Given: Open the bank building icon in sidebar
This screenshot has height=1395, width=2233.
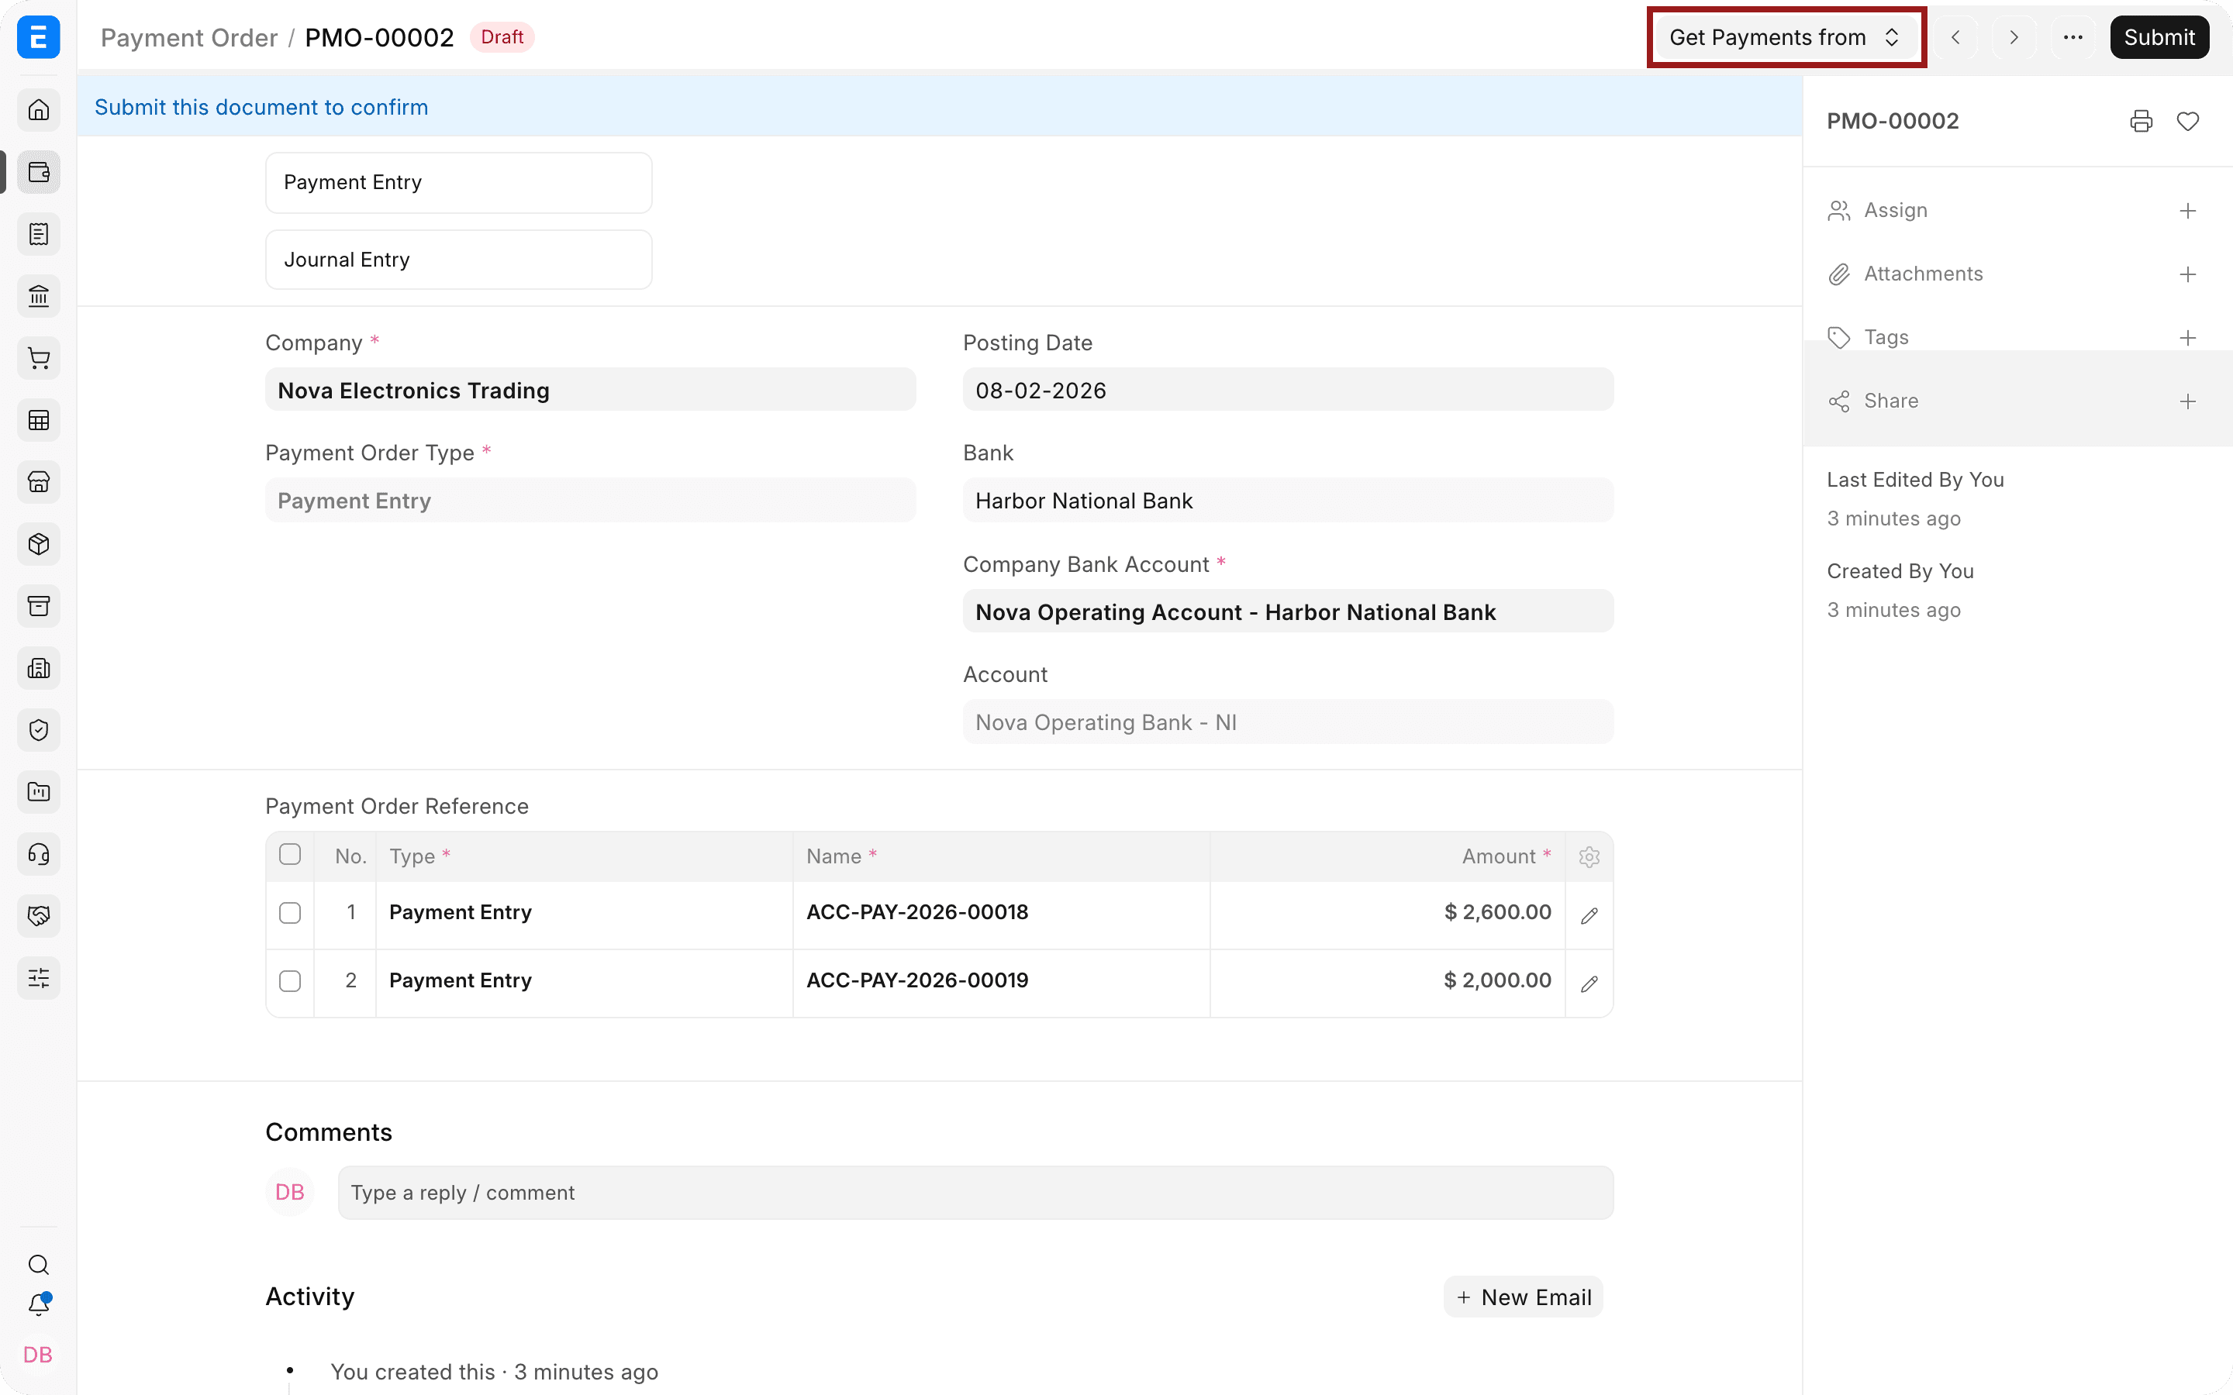Looking at the screenshot, I should pos(39,296).
